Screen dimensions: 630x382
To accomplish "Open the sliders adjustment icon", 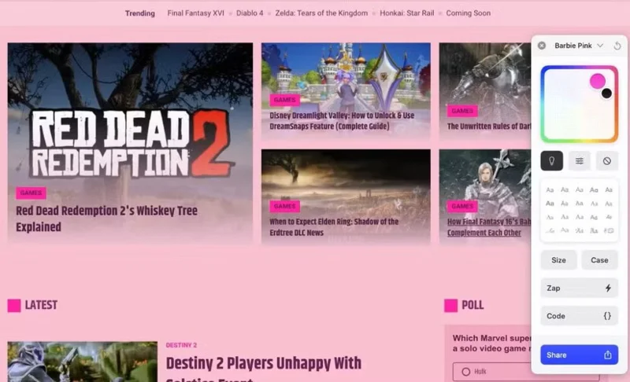I will click(x=580, y=160).
